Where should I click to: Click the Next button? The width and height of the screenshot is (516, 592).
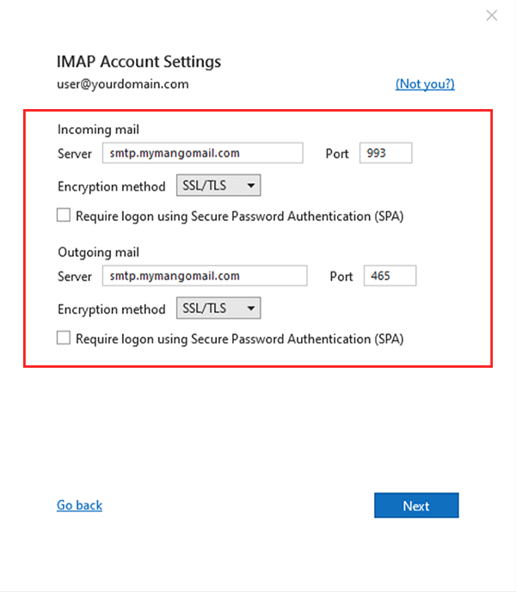point(416,505)
